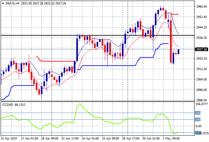The height and width of the screenshot is (142, 209).
Task: Click the 22 Apr 17:00 time label
Action: click(70, 139)
